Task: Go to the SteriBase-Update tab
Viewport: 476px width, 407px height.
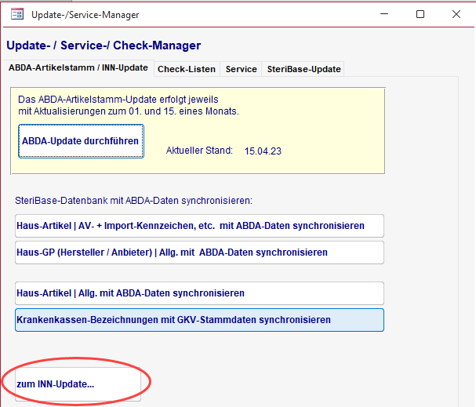Action: [304, 69]
